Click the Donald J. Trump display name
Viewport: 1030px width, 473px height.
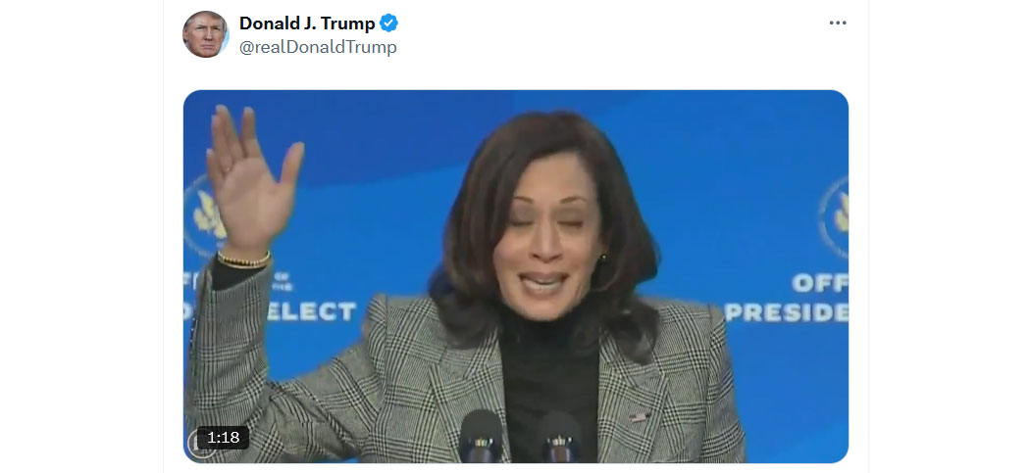307,24
